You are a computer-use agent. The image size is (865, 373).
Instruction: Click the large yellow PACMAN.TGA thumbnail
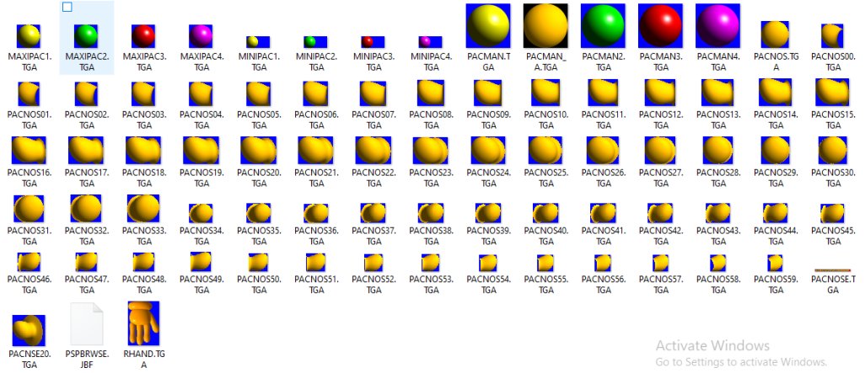pyautogui.click(x=487, y=26)
